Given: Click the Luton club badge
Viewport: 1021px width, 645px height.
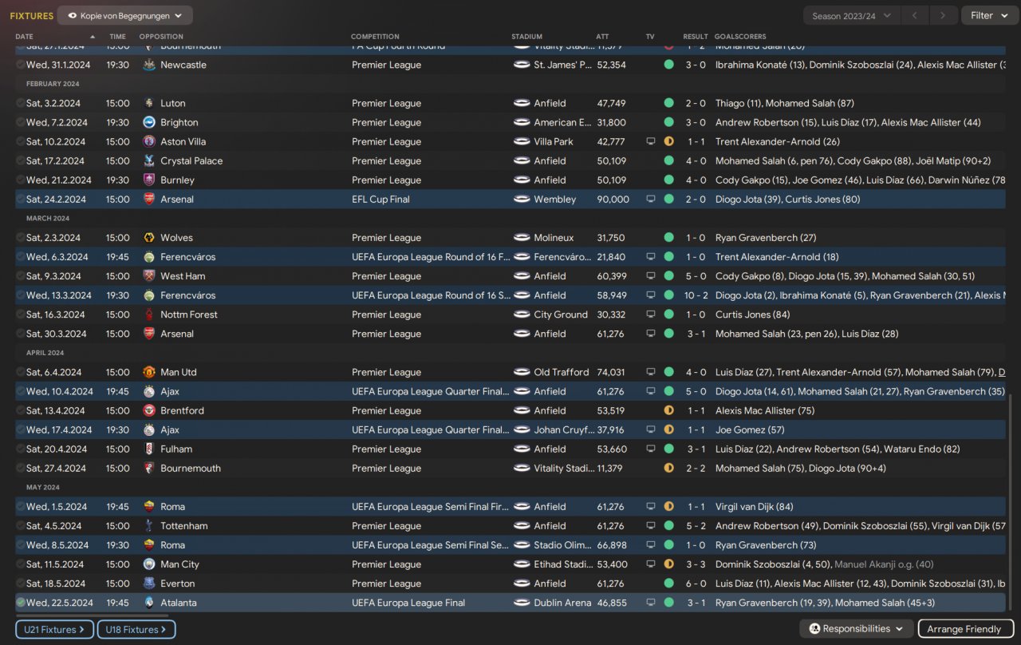Looking at the screenshot, I should click(148, 103).
